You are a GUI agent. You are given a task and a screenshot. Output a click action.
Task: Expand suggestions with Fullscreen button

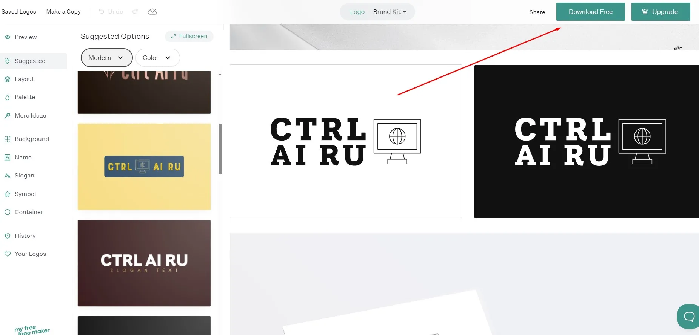click(189, 36)
